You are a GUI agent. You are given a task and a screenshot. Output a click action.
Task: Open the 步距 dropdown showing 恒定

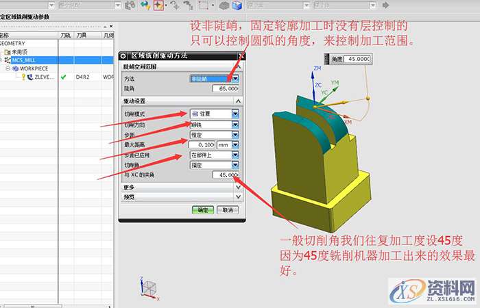click(x=235, y=135)
